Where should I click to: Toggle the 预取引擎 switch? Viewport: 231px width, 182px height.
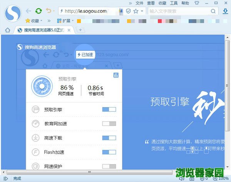(x=109, y=109)
